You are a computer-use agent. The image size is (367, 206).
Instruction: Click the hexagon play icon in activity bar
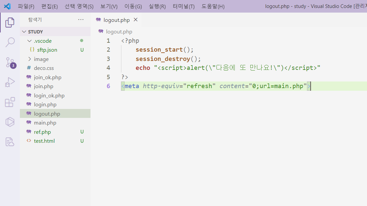pos(10,122)
